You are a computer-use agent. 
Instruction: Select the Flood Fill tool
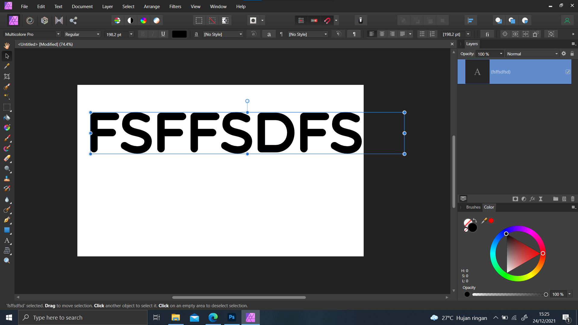point(7,117)
